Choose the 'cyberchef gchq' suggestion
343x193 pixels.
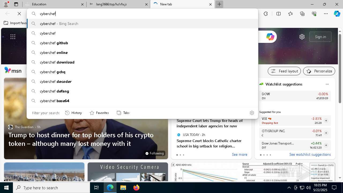[x=142, y=72]
